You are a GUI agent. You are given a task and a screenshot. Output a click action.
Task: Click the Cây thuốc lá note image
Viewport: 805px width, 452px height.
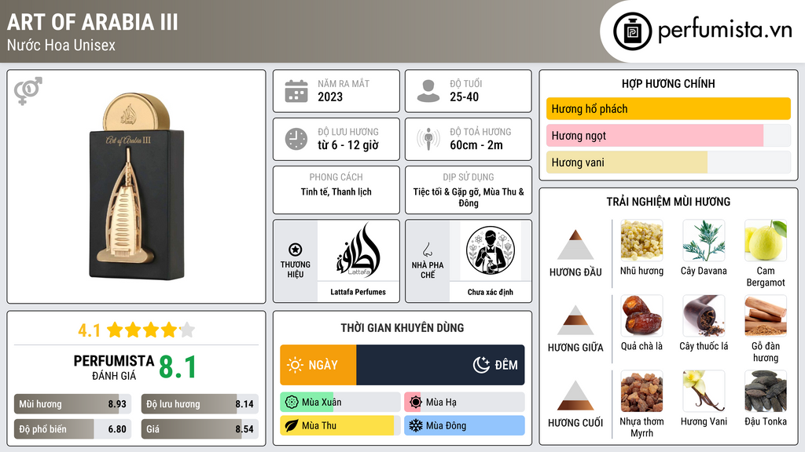(704, 316)
